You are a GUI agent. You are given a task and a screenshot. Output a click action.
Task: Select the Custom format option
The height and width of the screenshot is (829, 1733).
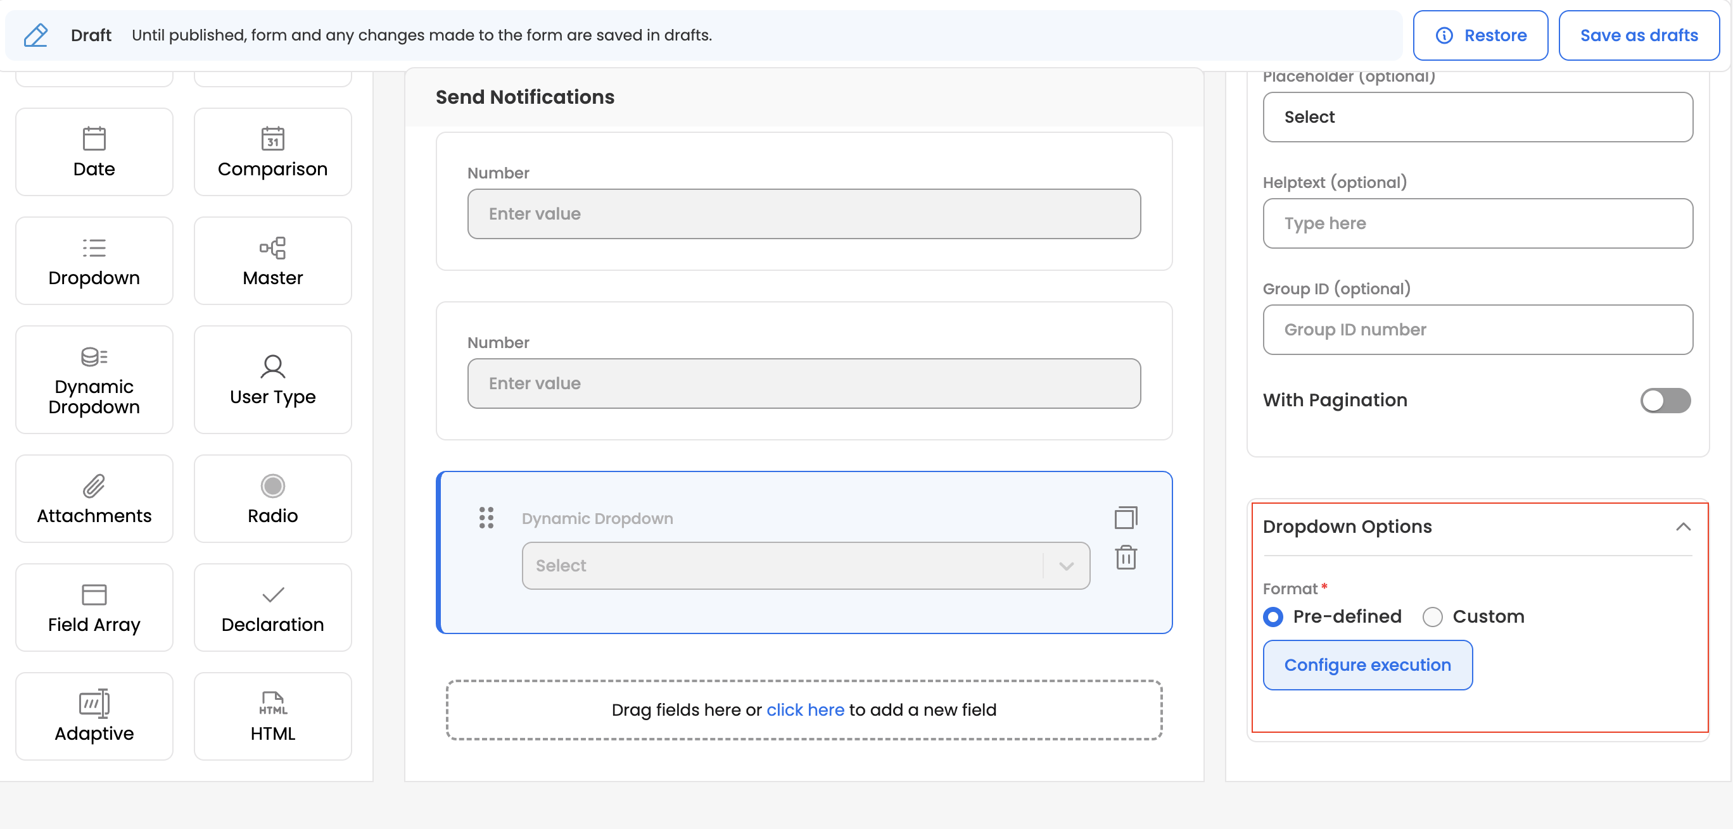(1432, 616)
